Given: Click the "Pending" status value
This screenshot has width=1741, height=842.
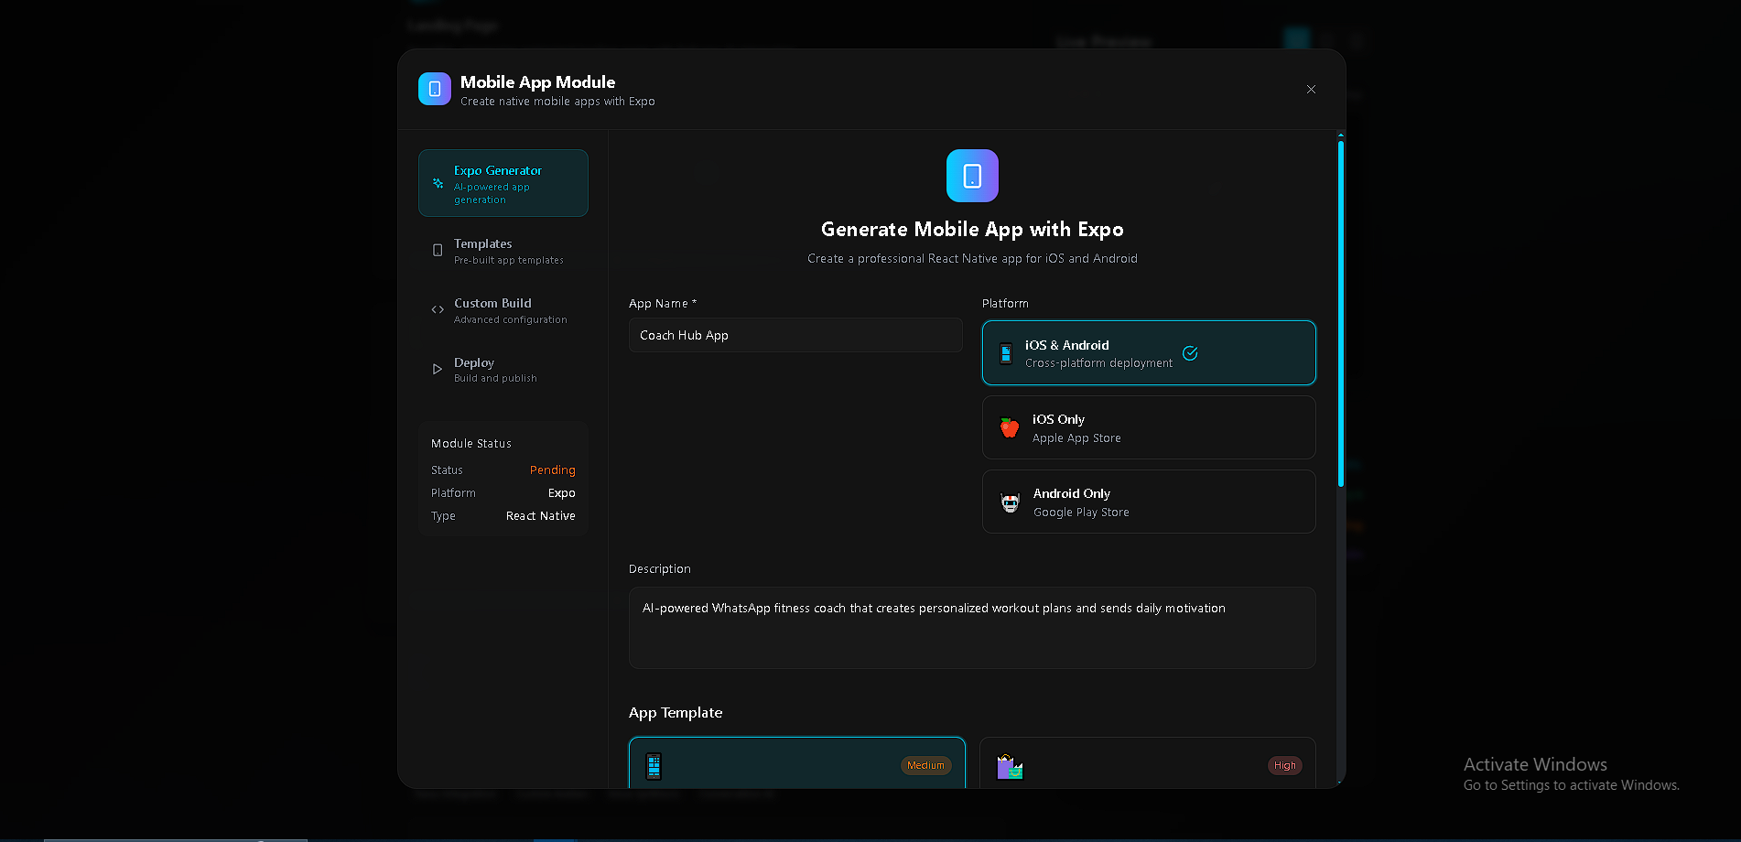Looking at the screenshot, I should (553, 470).
